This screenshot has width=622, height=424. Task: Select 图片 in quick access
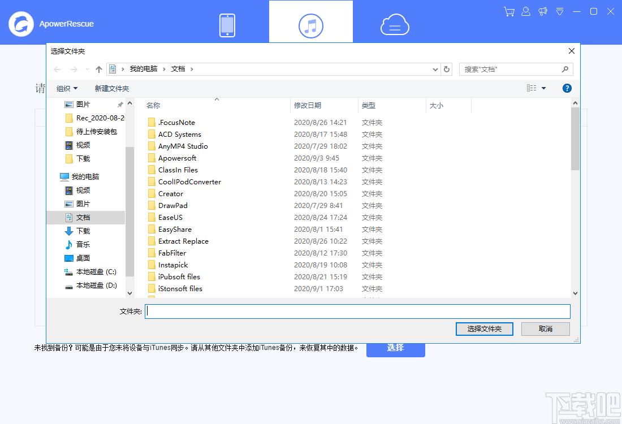point(83,105)
